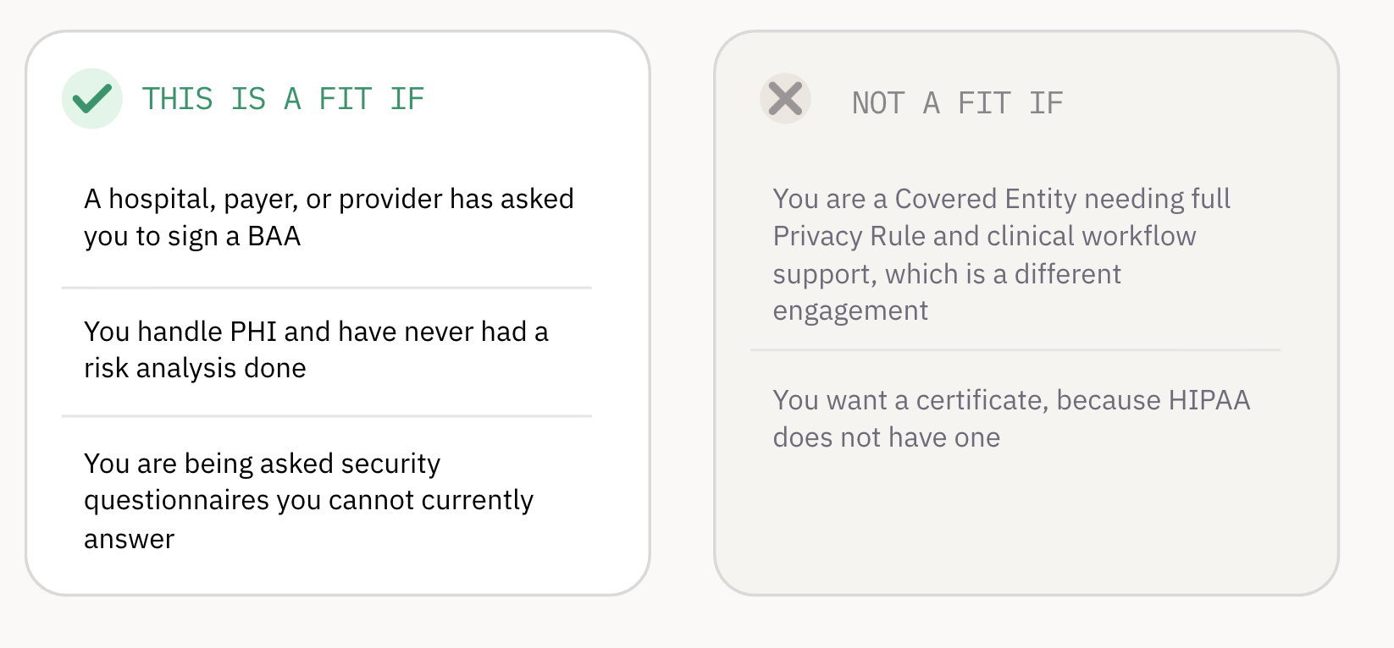1394x648 pixels.
Task: Click the word 'HIPAA' in right card
Action: 1209,400
